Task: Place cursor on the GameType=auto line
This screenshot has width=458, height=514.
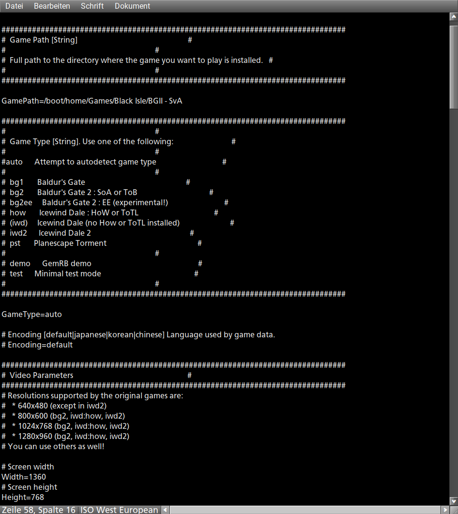Action: pos(32,314)
